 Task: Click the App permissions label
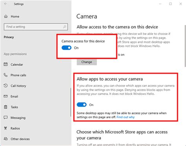point(15,54)
